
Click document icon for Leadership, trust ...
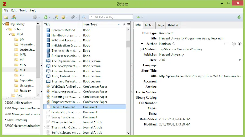point(48,112)
